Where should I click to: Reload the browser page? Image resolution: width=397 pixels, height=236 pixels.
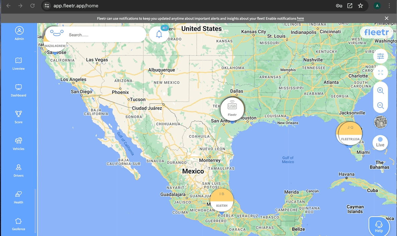pyautogui.click(x=32, y=6)
